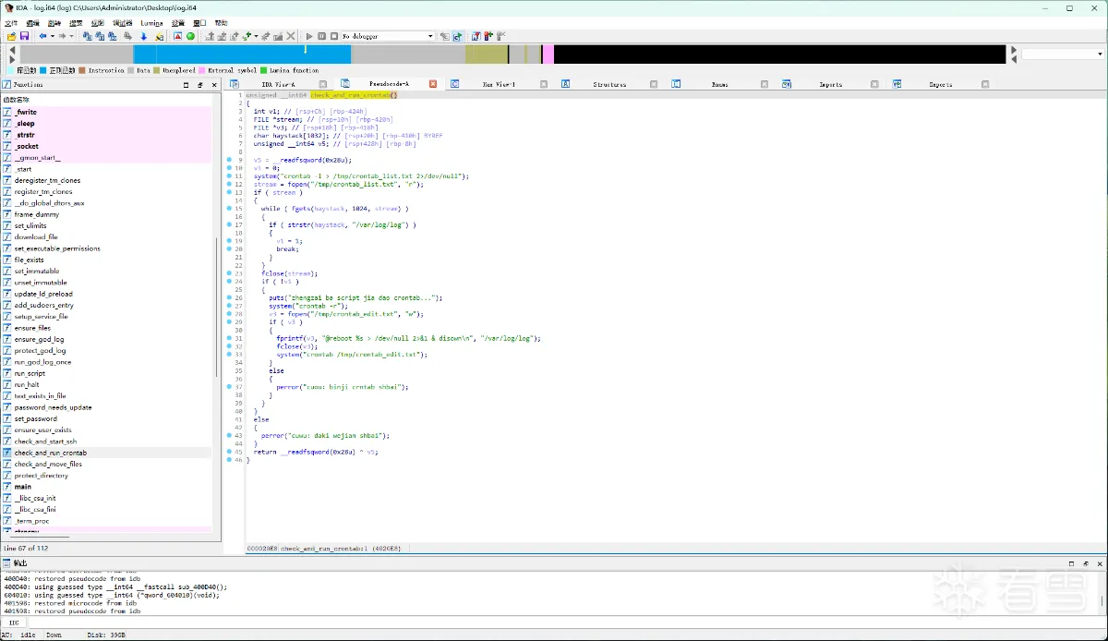The width and height of the screenshot is (1108, 641).
Task: Expand back-navigation history dropdown arrow
Action: point(52,36)
